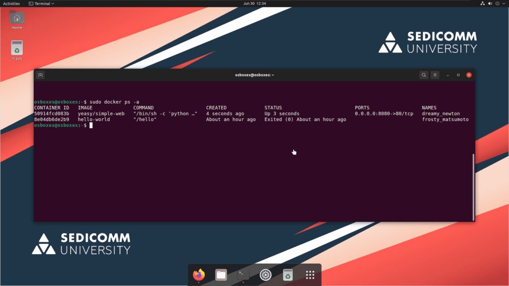Select the Terminal icon in dock
509x286 pixels.
point(243,275)
